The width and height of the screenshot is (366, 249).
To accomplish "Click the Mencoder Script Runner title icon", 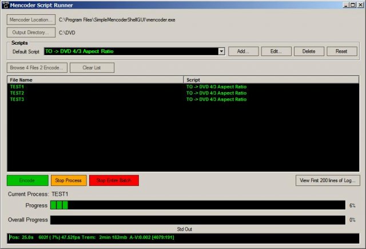I will click(x=5, y=5).
